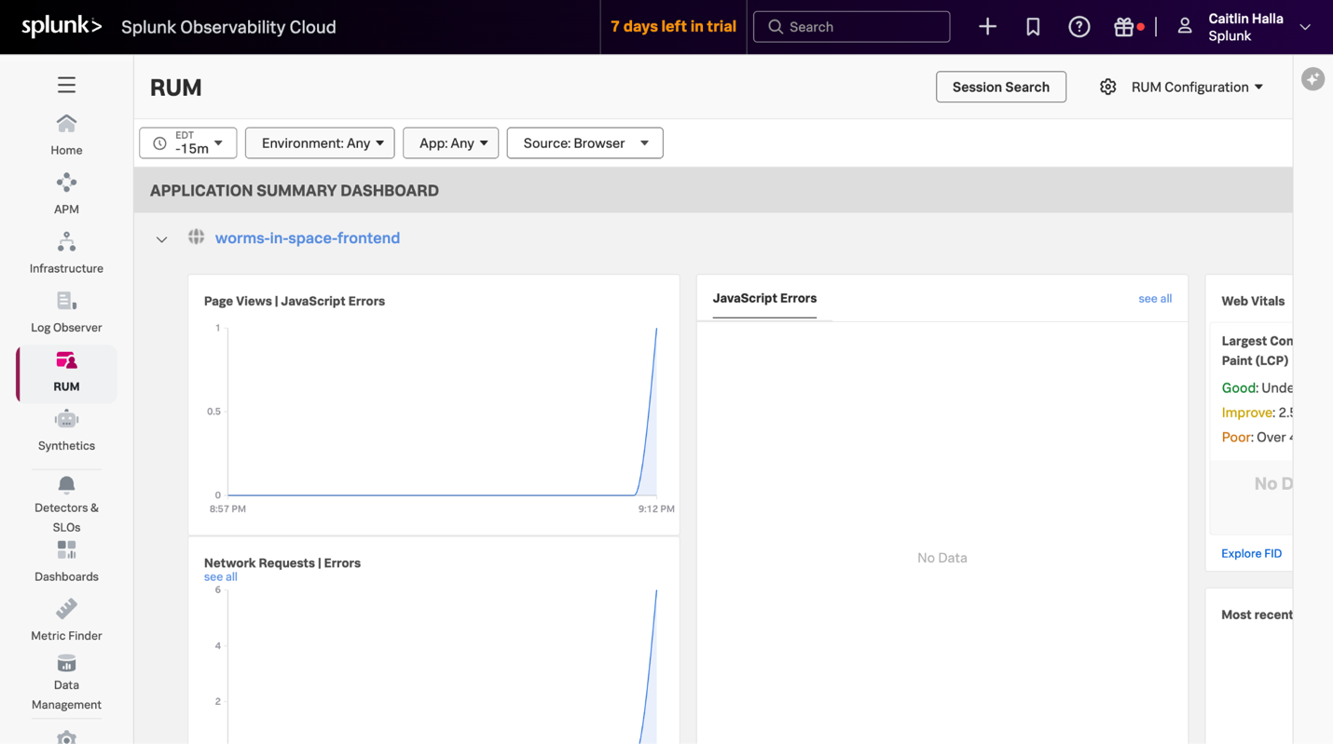Open Log Observer from sidebar
Image resolution: width=1333 pixels, height=744 pixels.
tap(66, 312)
